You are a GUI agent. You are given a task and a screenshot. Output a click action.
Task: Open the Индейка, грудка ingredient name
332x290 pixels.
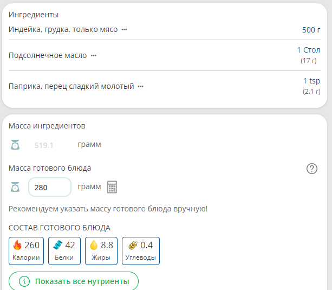coord(63,29)
